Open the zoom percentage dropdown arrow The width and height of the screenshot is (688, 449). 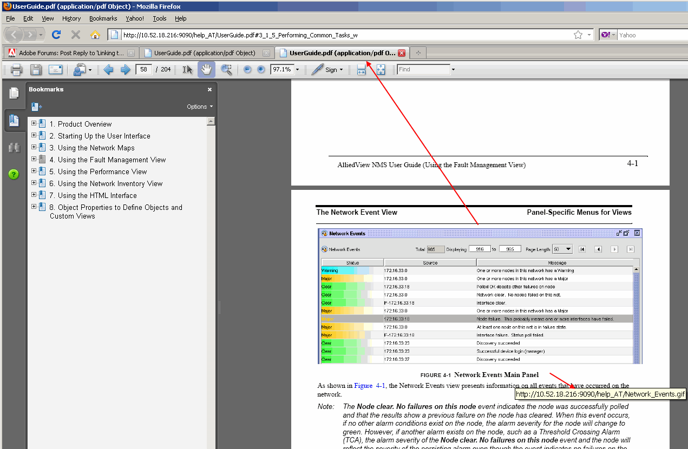tap(297, 70)
